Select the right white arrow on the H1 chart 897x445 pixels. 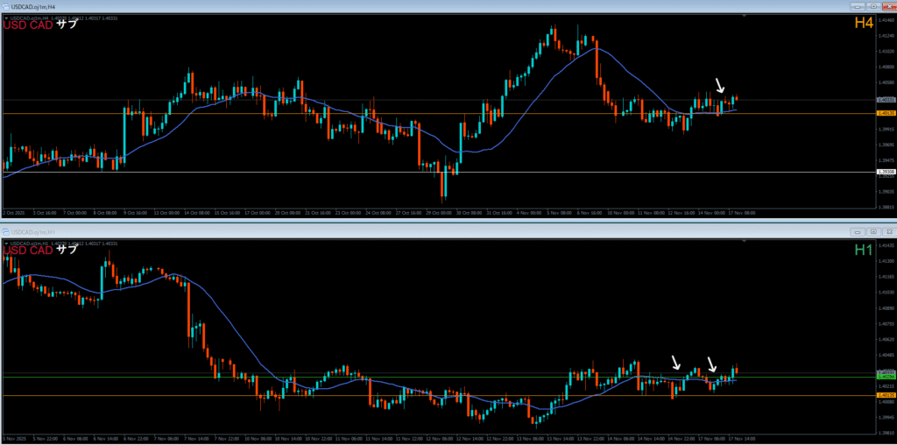[x=712, y=364]
